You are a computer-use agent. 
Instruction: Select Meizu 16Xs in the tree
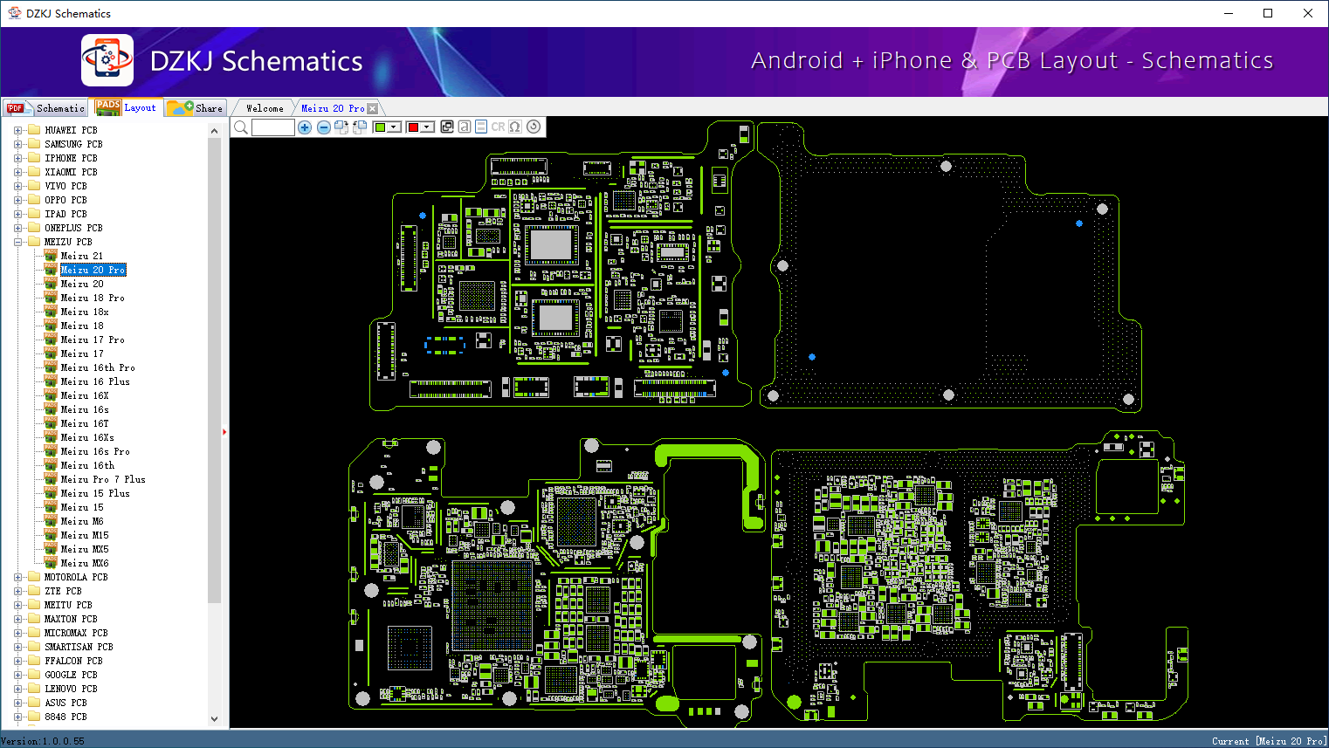pos(87,437)
